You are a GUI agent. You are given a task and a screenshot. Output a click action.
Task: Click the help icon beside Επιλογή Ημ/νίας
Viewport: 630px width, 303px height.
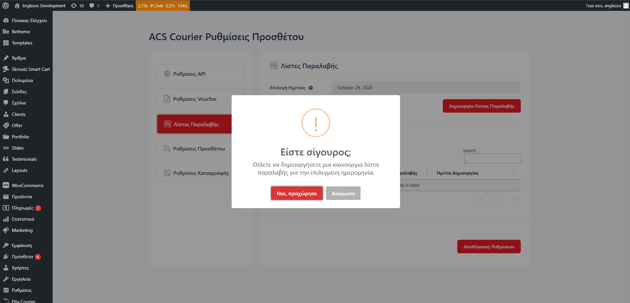click(311, 88)
